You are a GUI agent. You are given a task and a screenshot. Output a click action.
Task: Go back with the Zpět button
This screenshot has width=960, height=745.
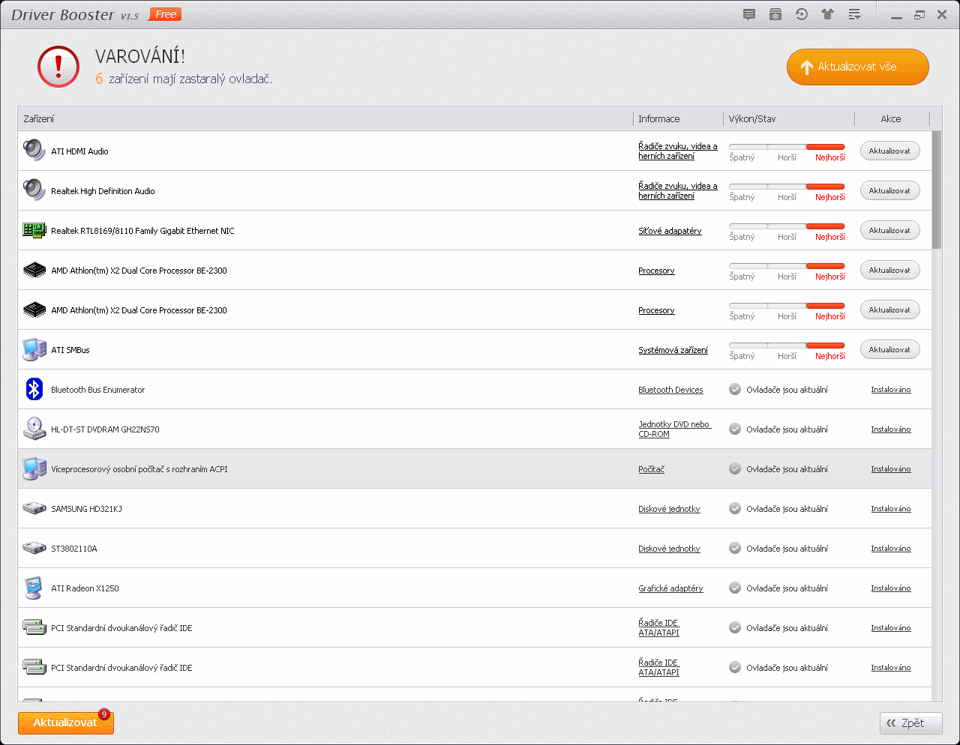911,723
